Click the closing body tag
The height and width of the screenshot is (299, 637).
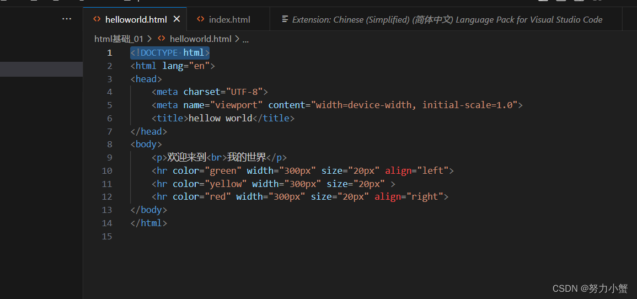(149, 210)
